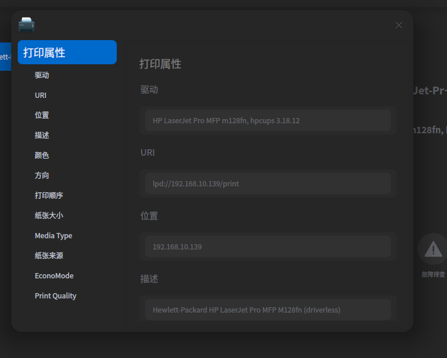Jump to 驱动 in the sidebar
The height and width of the screenshot is (358, 447).
pyautogui.click(x=42, y=75)
